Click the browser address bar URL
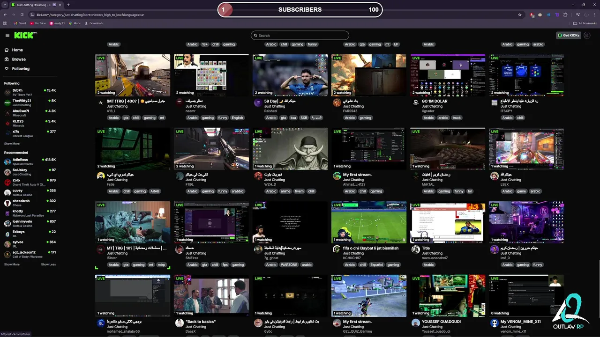 click(90, 15)
